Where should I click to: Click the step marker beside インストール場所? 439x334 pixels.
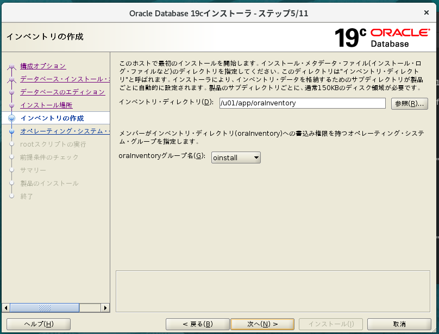(11, 105)
